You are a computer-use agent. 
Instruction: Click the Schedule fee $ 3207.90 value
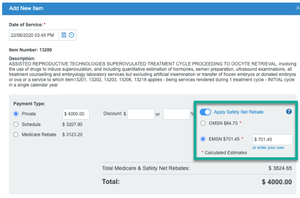click(x=72, y=124)
